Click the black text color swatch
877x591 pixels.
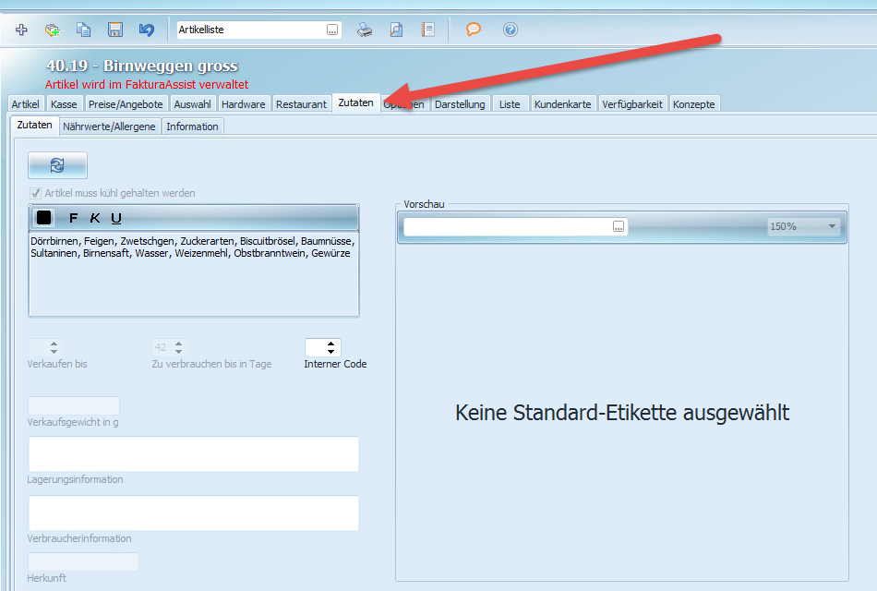44,218
